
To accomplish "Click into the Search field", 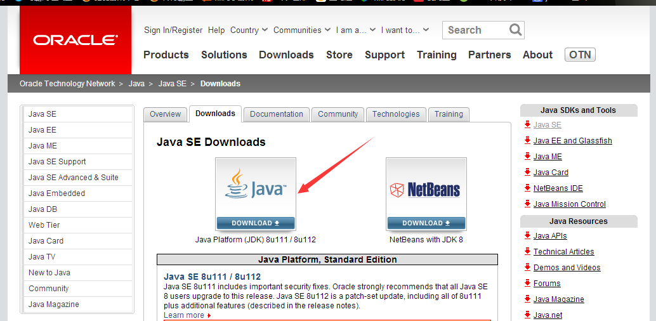I will tap(476, 30).
